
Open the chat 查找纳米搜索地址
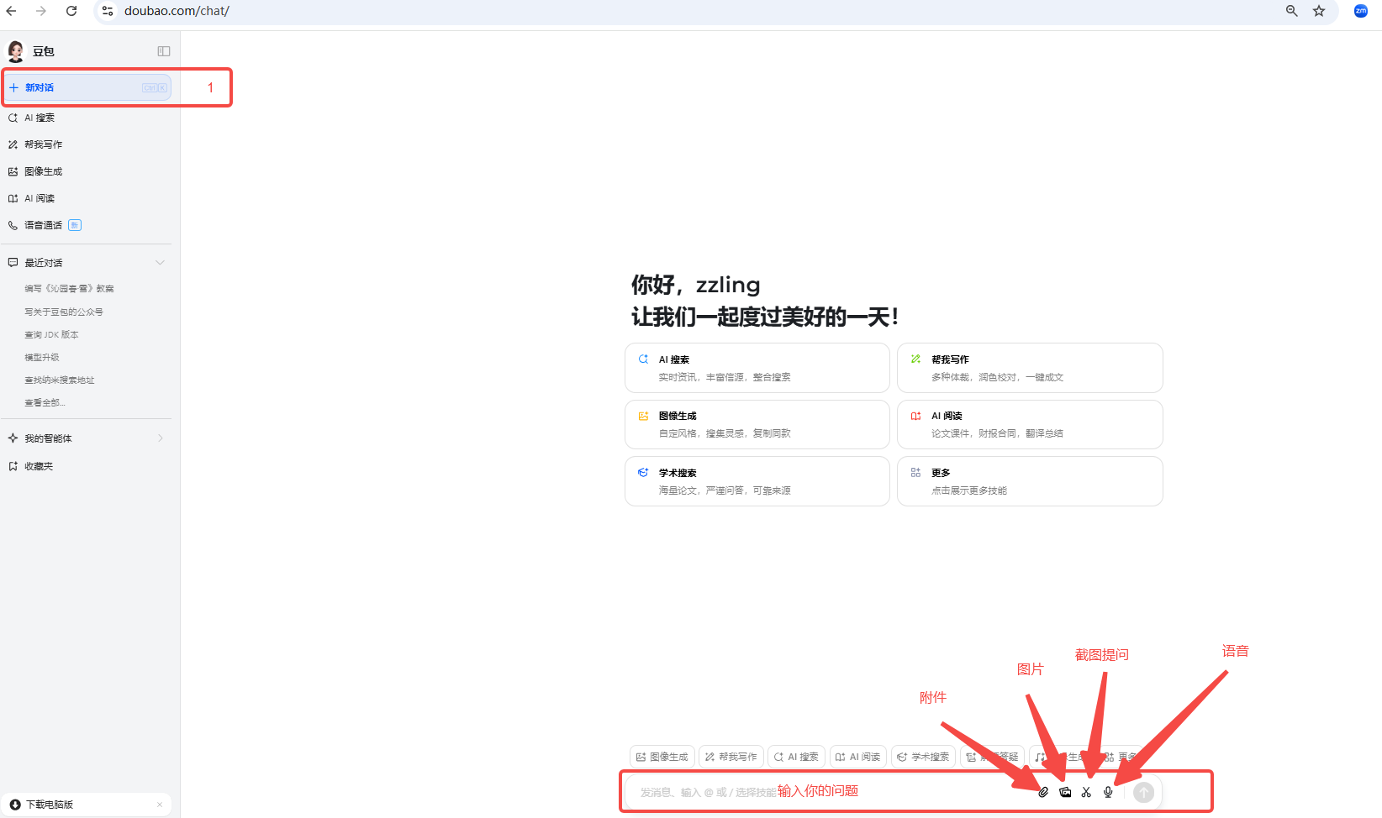click(59, 380)
